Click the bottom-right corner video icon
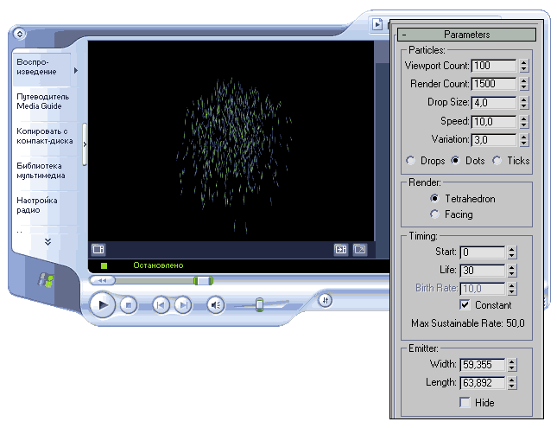This screenshot has width=557, height=428. pos(360,250)
